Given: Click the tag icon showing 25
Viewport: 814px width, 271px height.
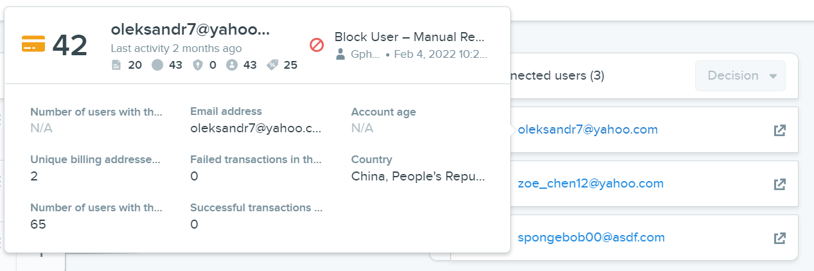Looking at the screenshot, I should point(272,65).
